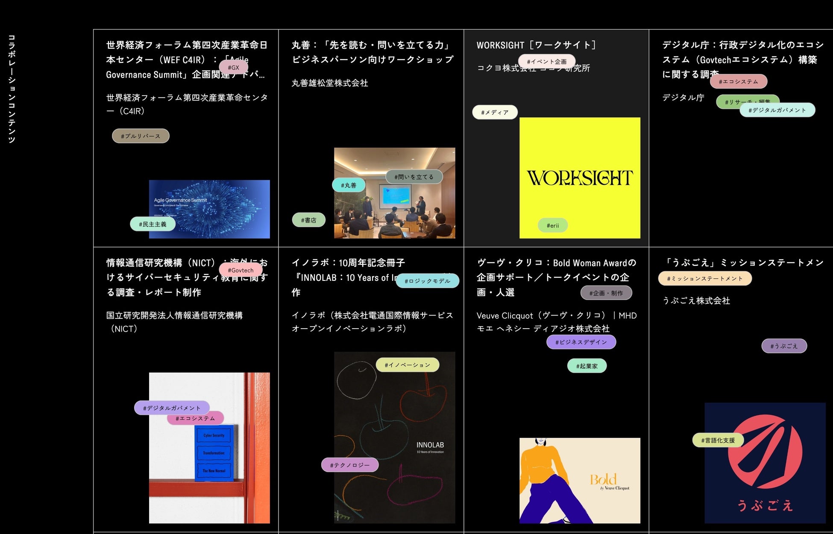Open the Bold by Veuve Clicquot image
Screen dimensions: 833x534
pos(580,480)
